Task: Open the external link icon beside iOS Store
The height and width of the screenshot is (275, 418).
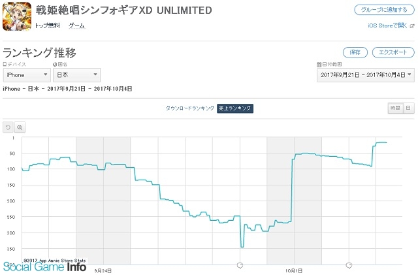Action: point(412,26)
